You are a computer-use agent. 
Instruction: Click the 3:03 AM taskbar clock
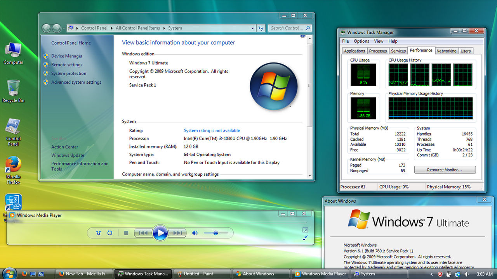tap(484, 274)
